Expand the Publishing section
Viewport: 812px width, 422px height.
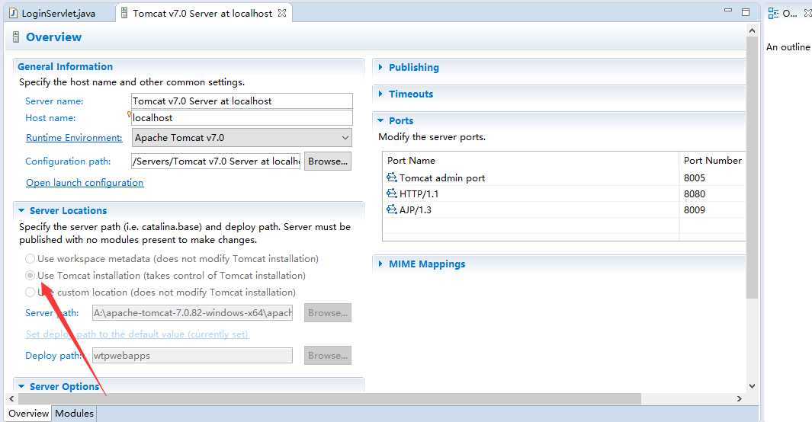point(380,67)
